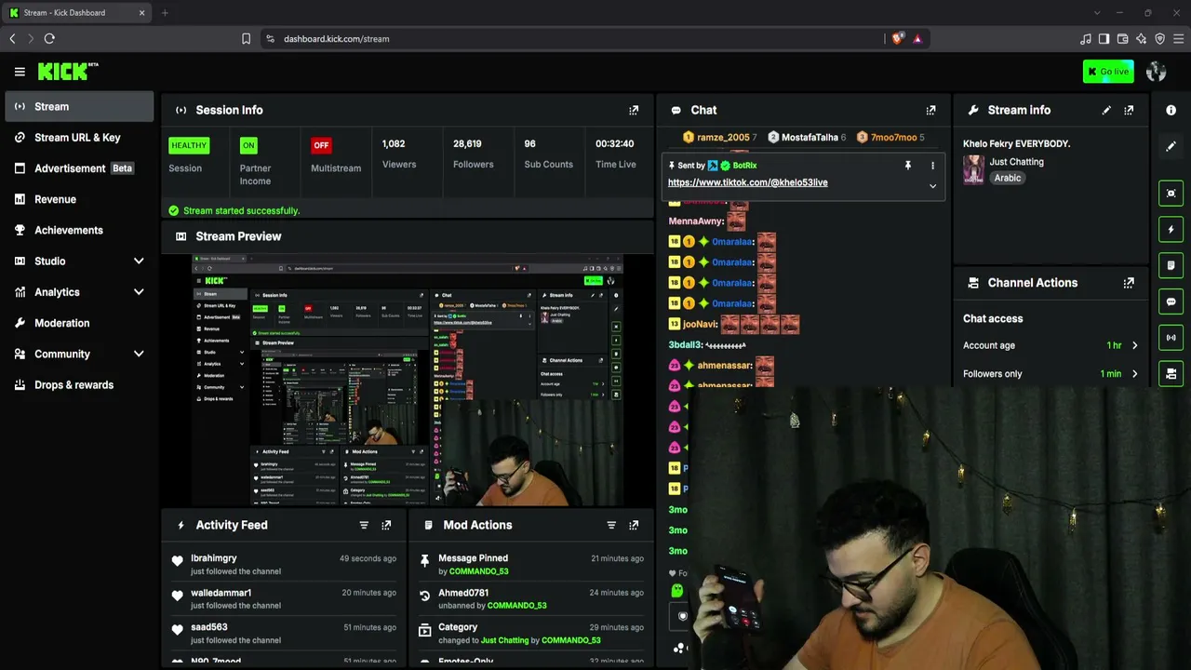Click the pencil edit icon in right rail
Screen dimensions: 1191x670
pyautogui.click(x=1171, y=146)
